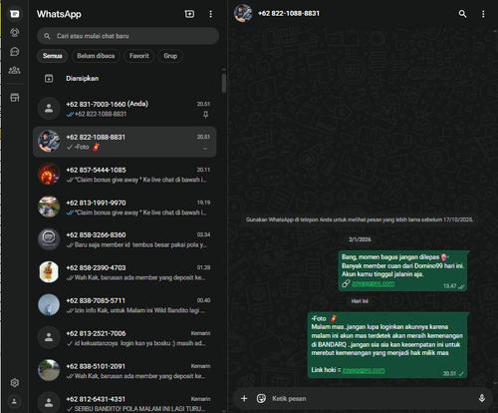Open chat +62 858-3266-8360
498x413 pixels.
[124, 239]
